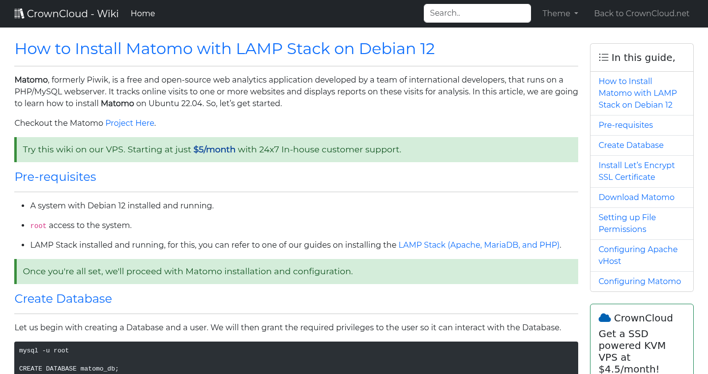This screenshot has width=708, height=374.
Task: Select Home in the navigation bar
Action: 143,13
